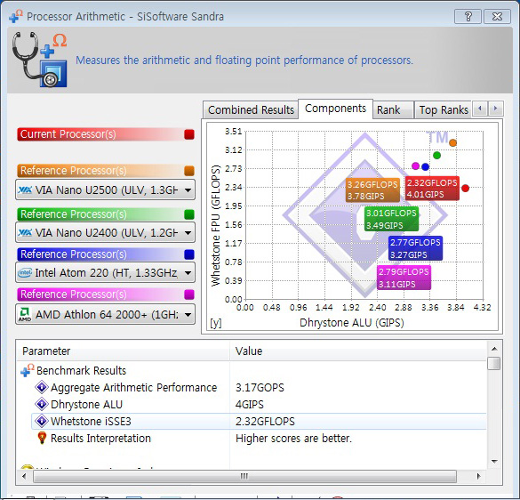Click the green Reference Processor color swatch

coord(189,214)
